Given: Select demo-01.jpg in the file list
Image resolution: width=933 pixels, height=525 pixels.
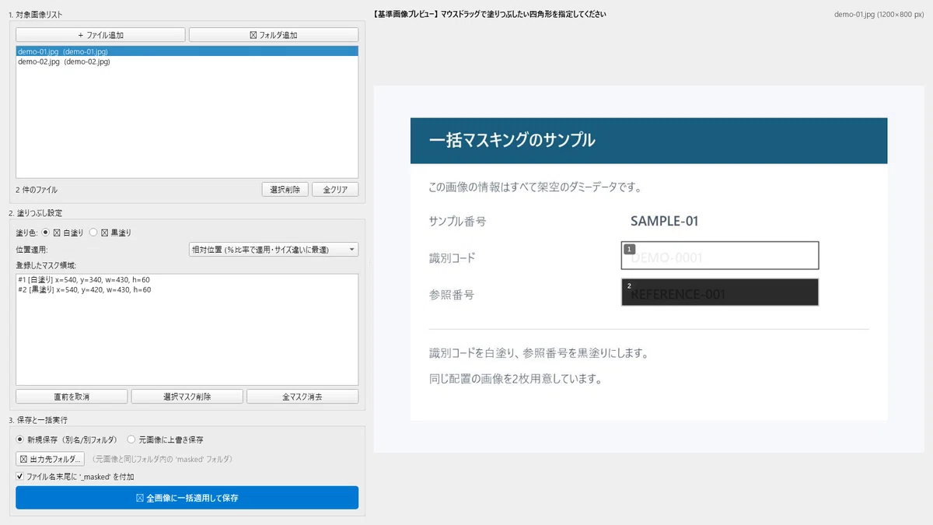Looking at the screenshot, I should pyautogui.click(x=187, y=51).
